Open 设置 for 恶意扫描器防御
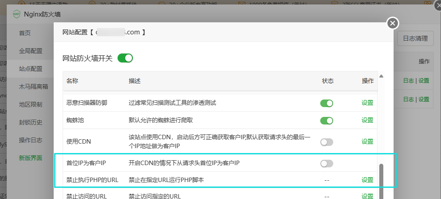Screen dimensions: 441x199 click(367, 103)
